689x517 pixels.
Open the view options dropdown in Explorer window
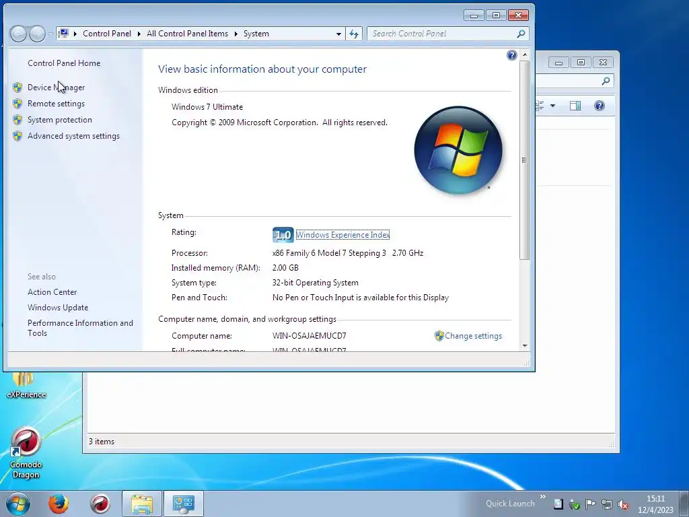pos(553,106)
